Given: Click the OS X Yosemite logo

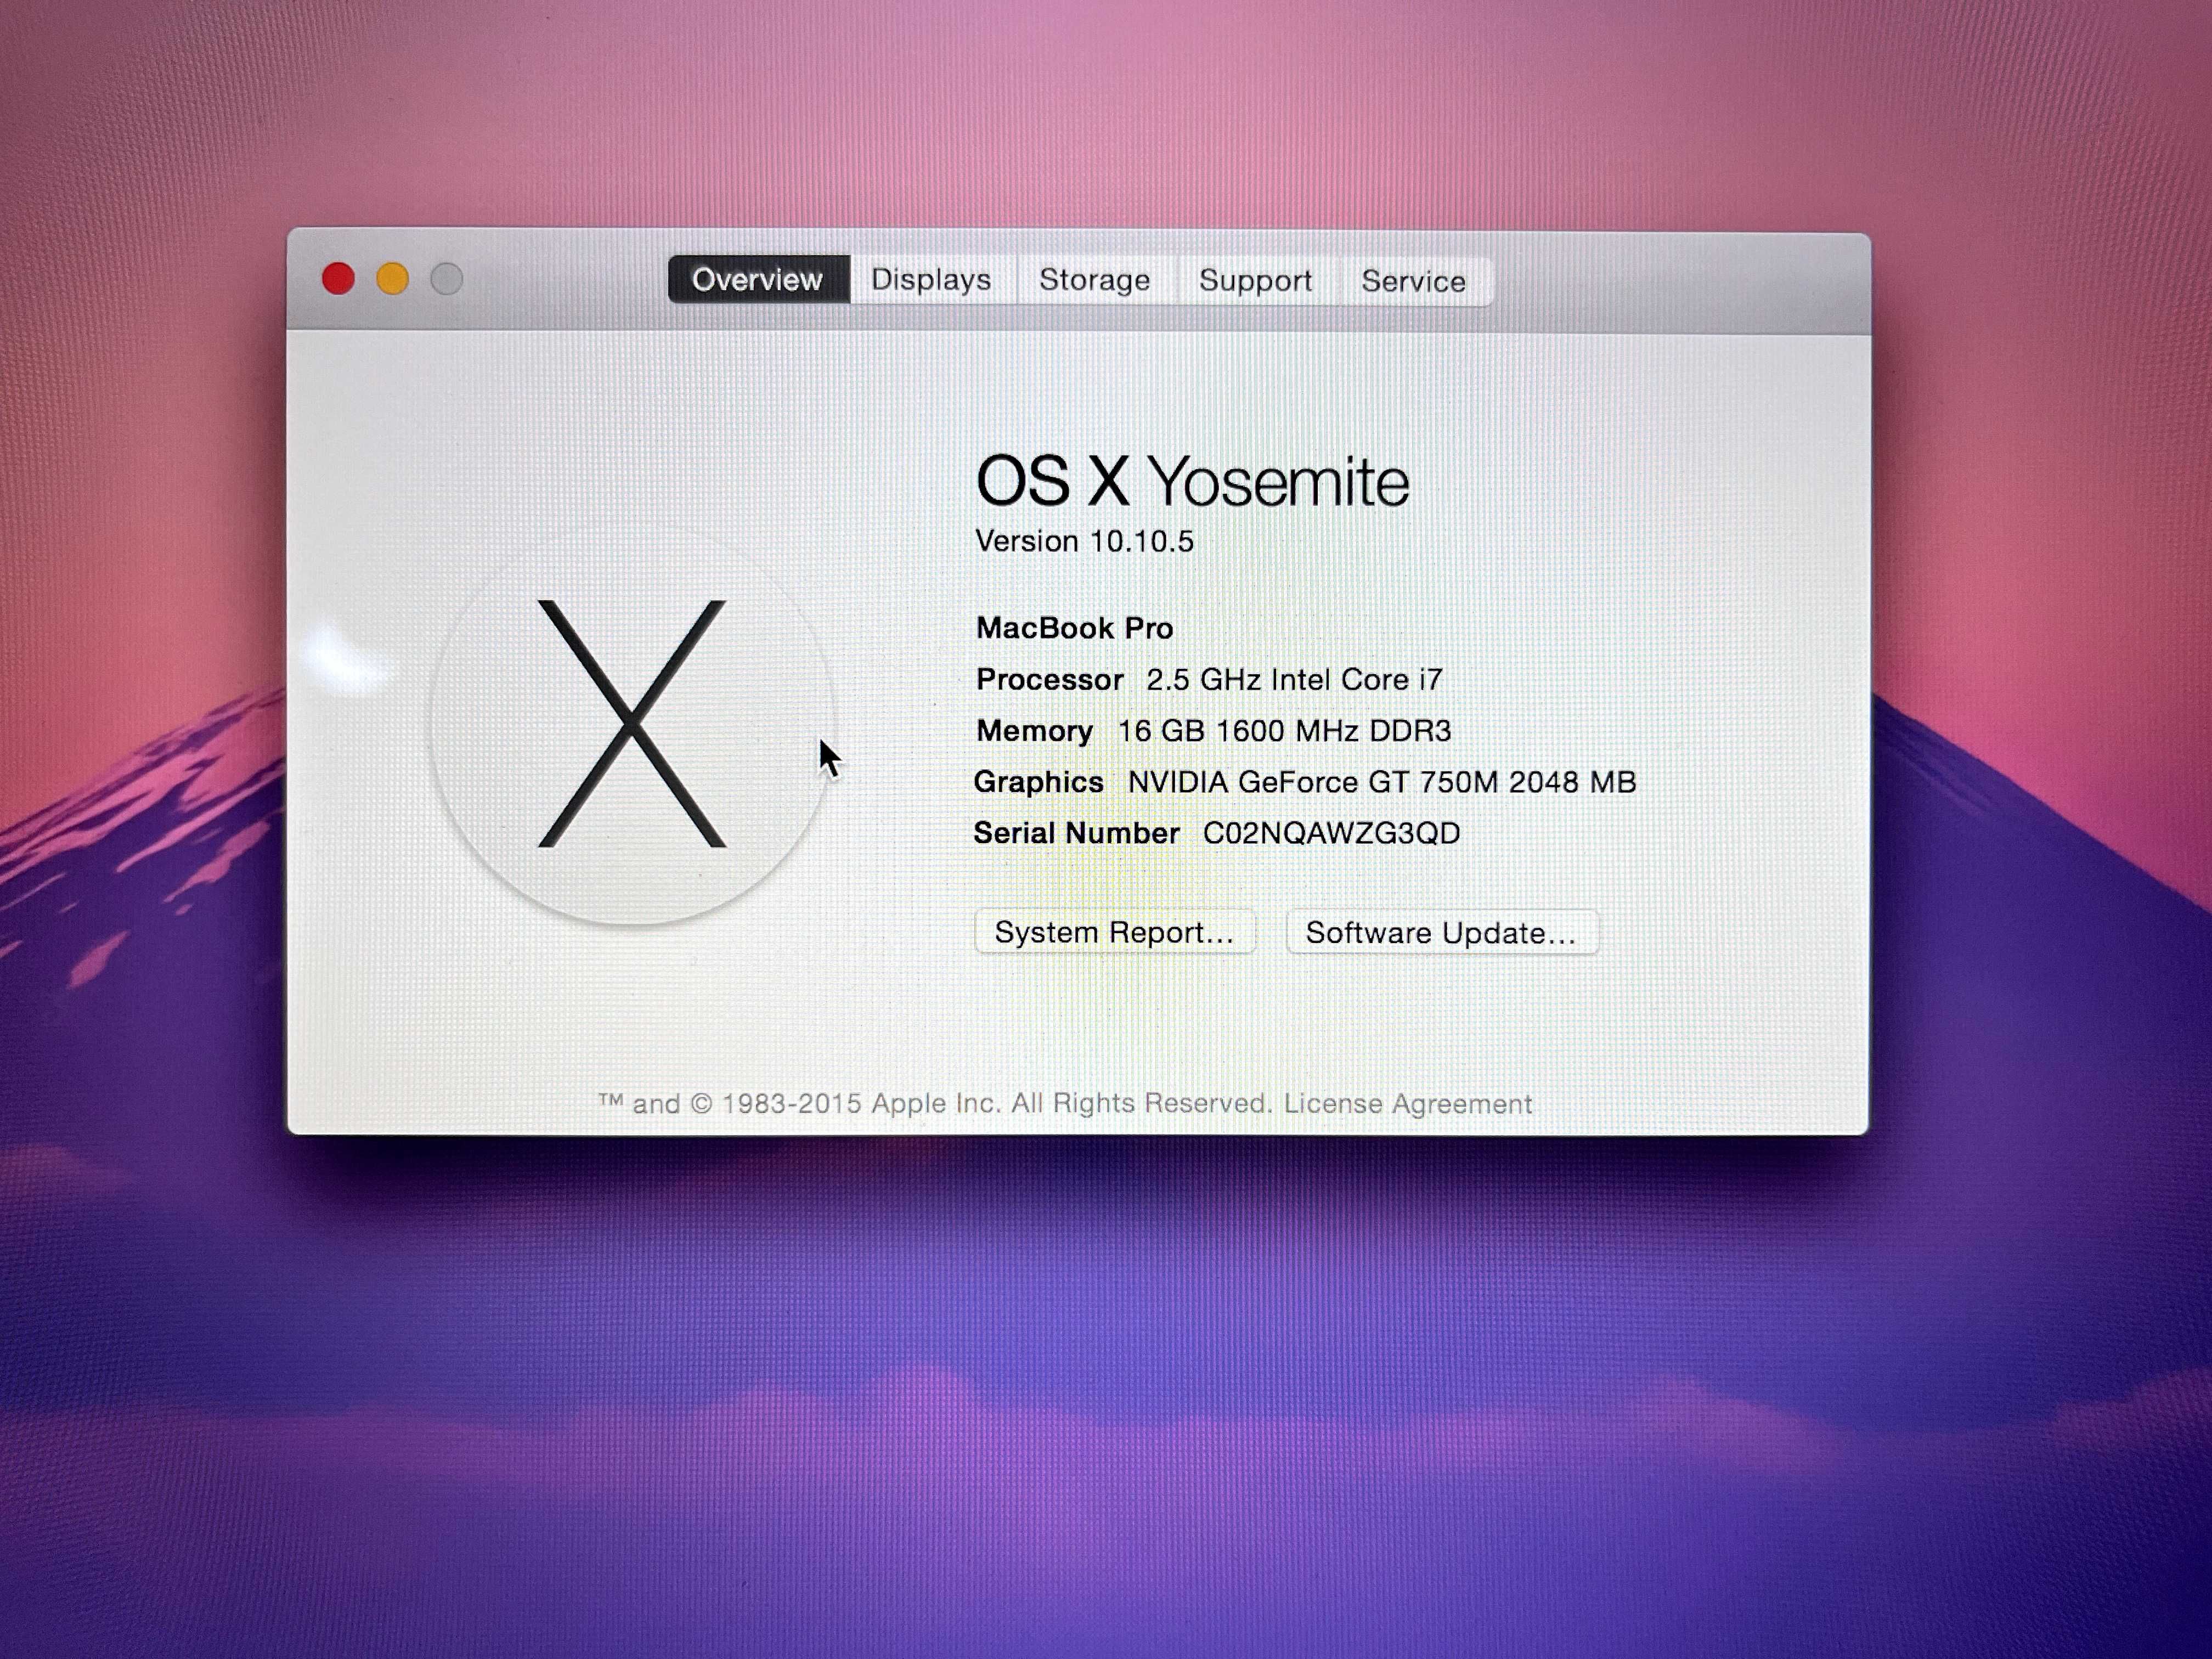Looking at the screenshot, I should point(632,724).
